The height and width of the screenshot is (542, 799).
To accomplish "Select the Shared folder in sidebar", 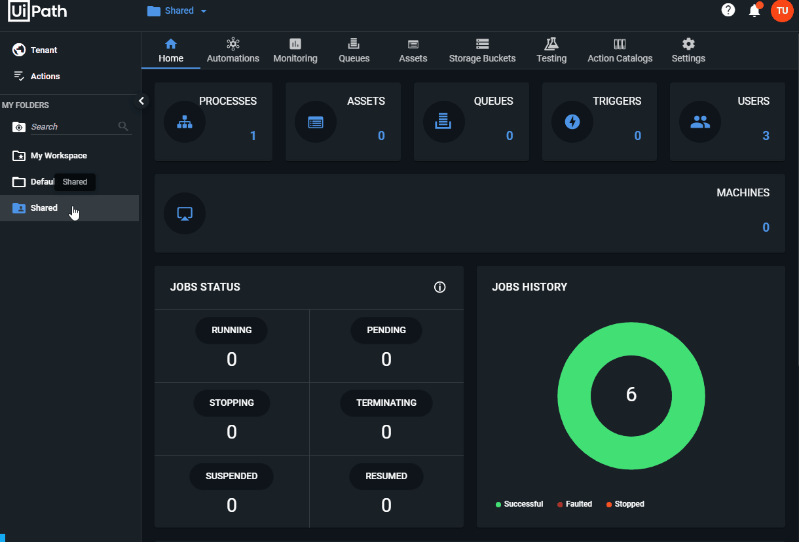I will (x=69, y=208).
